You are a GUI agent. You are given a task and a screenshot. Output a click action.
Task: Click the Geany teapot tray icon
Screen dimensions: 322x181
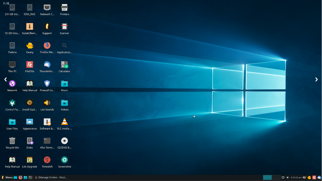[x=309, y=177]
